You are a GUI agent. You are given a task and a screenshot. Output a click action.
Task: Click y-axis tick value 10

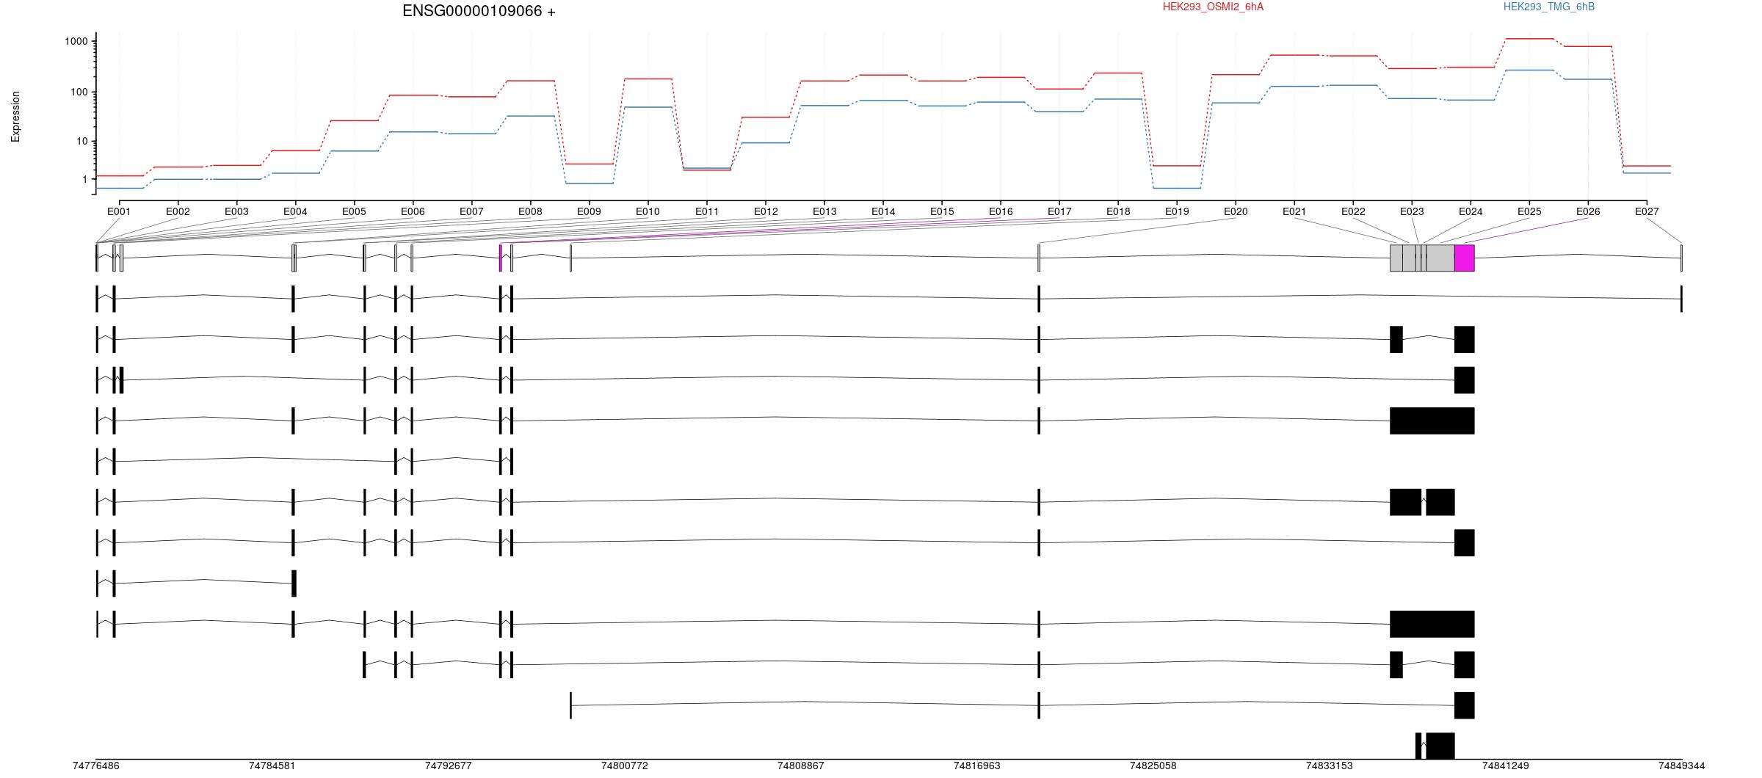82,141
